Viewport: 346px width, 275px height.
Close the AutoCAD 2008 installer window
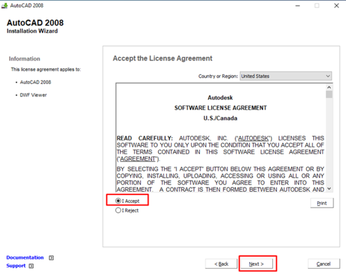click(336, 6)
